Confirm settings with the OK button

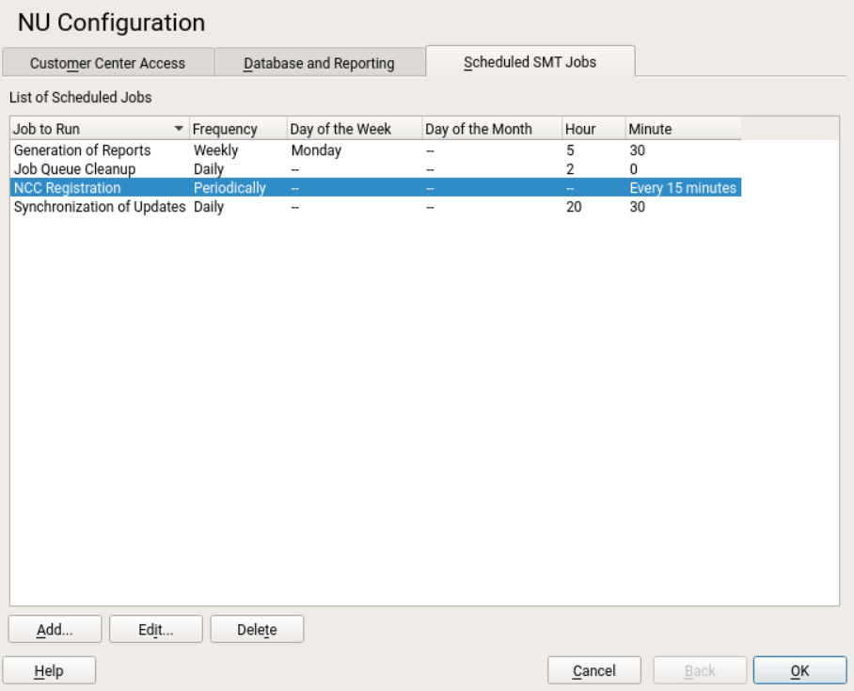click(x=799, y=670)
